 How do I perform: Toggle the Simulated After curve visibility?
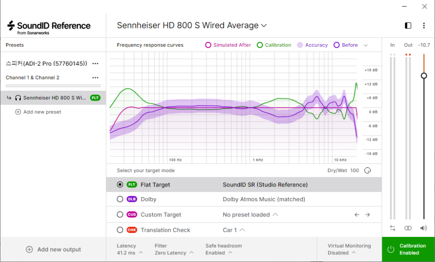(228, 45)
